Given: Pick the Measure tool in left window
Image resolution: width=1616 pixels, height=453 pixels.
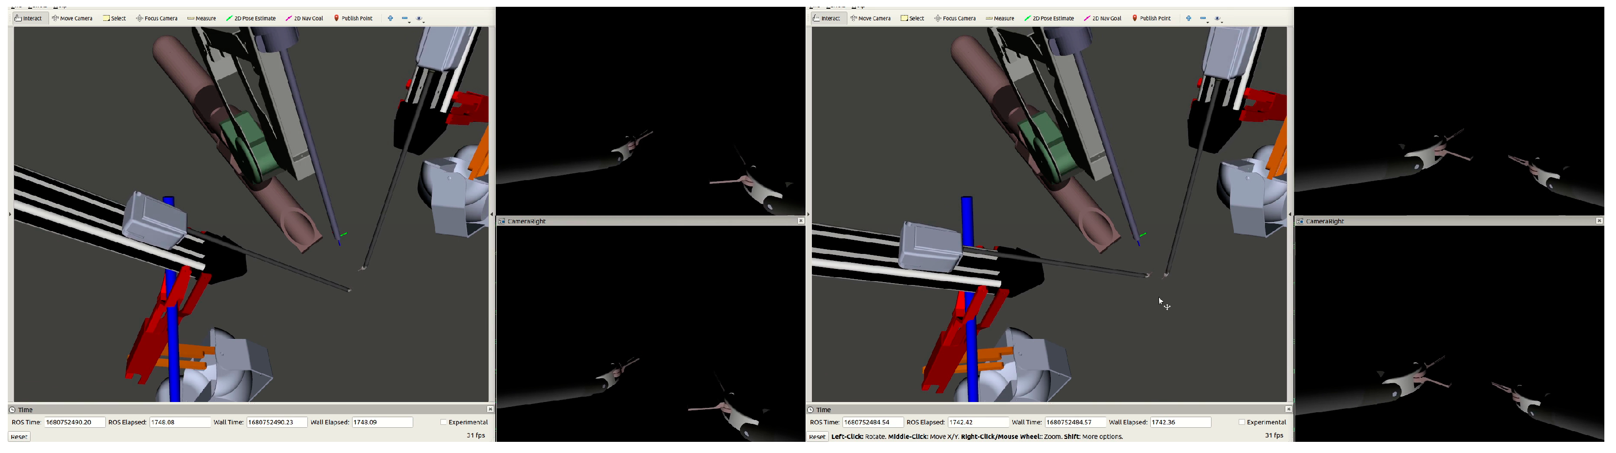Looking at the screenshot, I should (202, 18).
